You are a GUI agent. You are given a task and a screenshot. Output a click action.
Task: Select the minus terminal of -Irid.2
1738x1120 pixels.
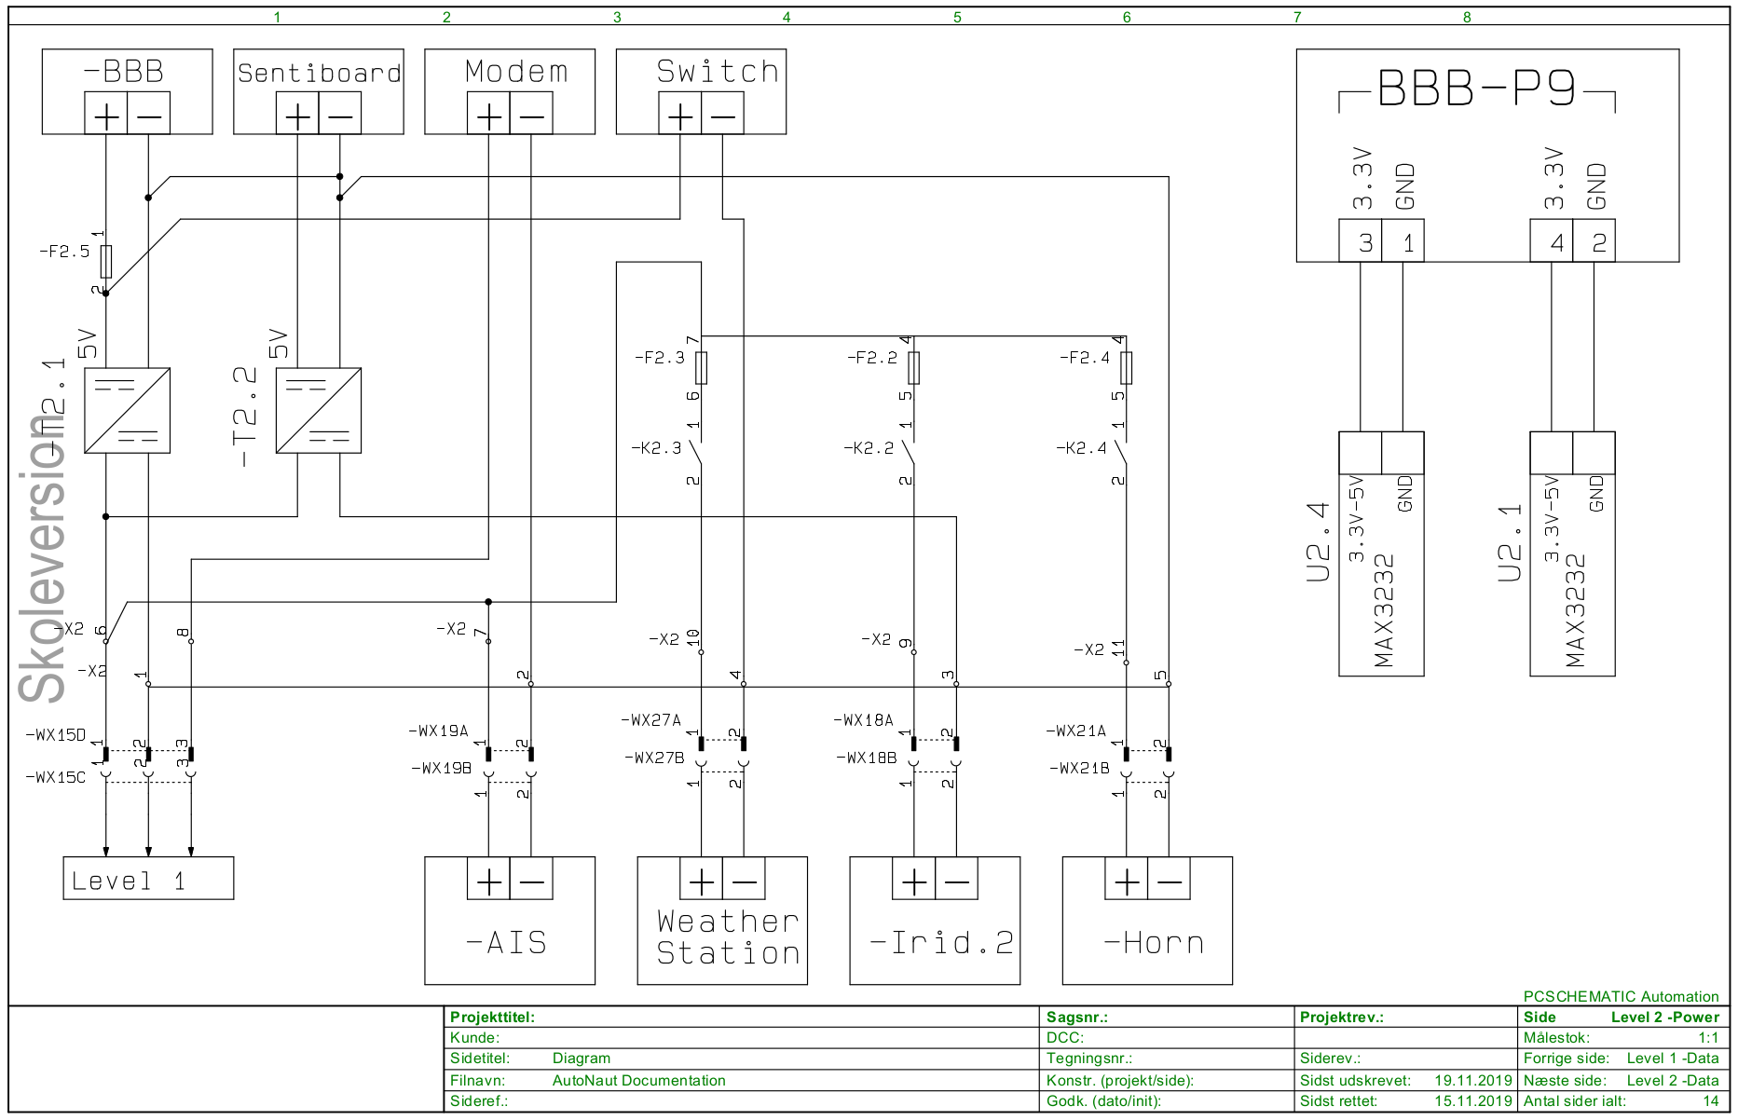tap(957, 879)
